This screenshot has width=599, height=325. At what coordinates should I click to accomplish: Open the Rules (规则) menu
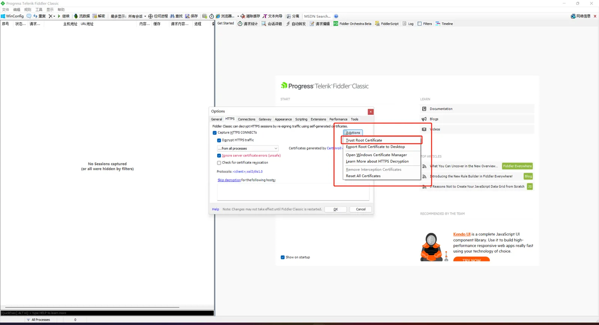[28, 10]
